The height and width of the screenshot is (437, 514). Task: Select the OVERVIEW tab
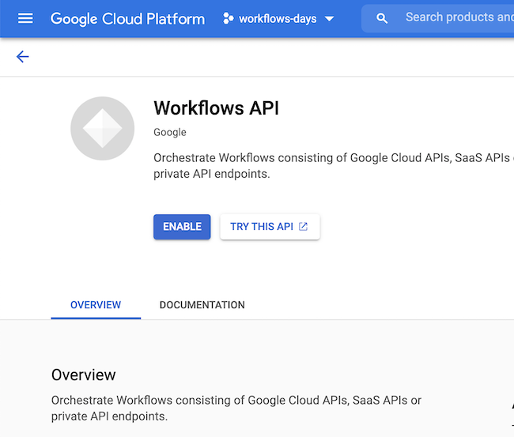point(96,305)
